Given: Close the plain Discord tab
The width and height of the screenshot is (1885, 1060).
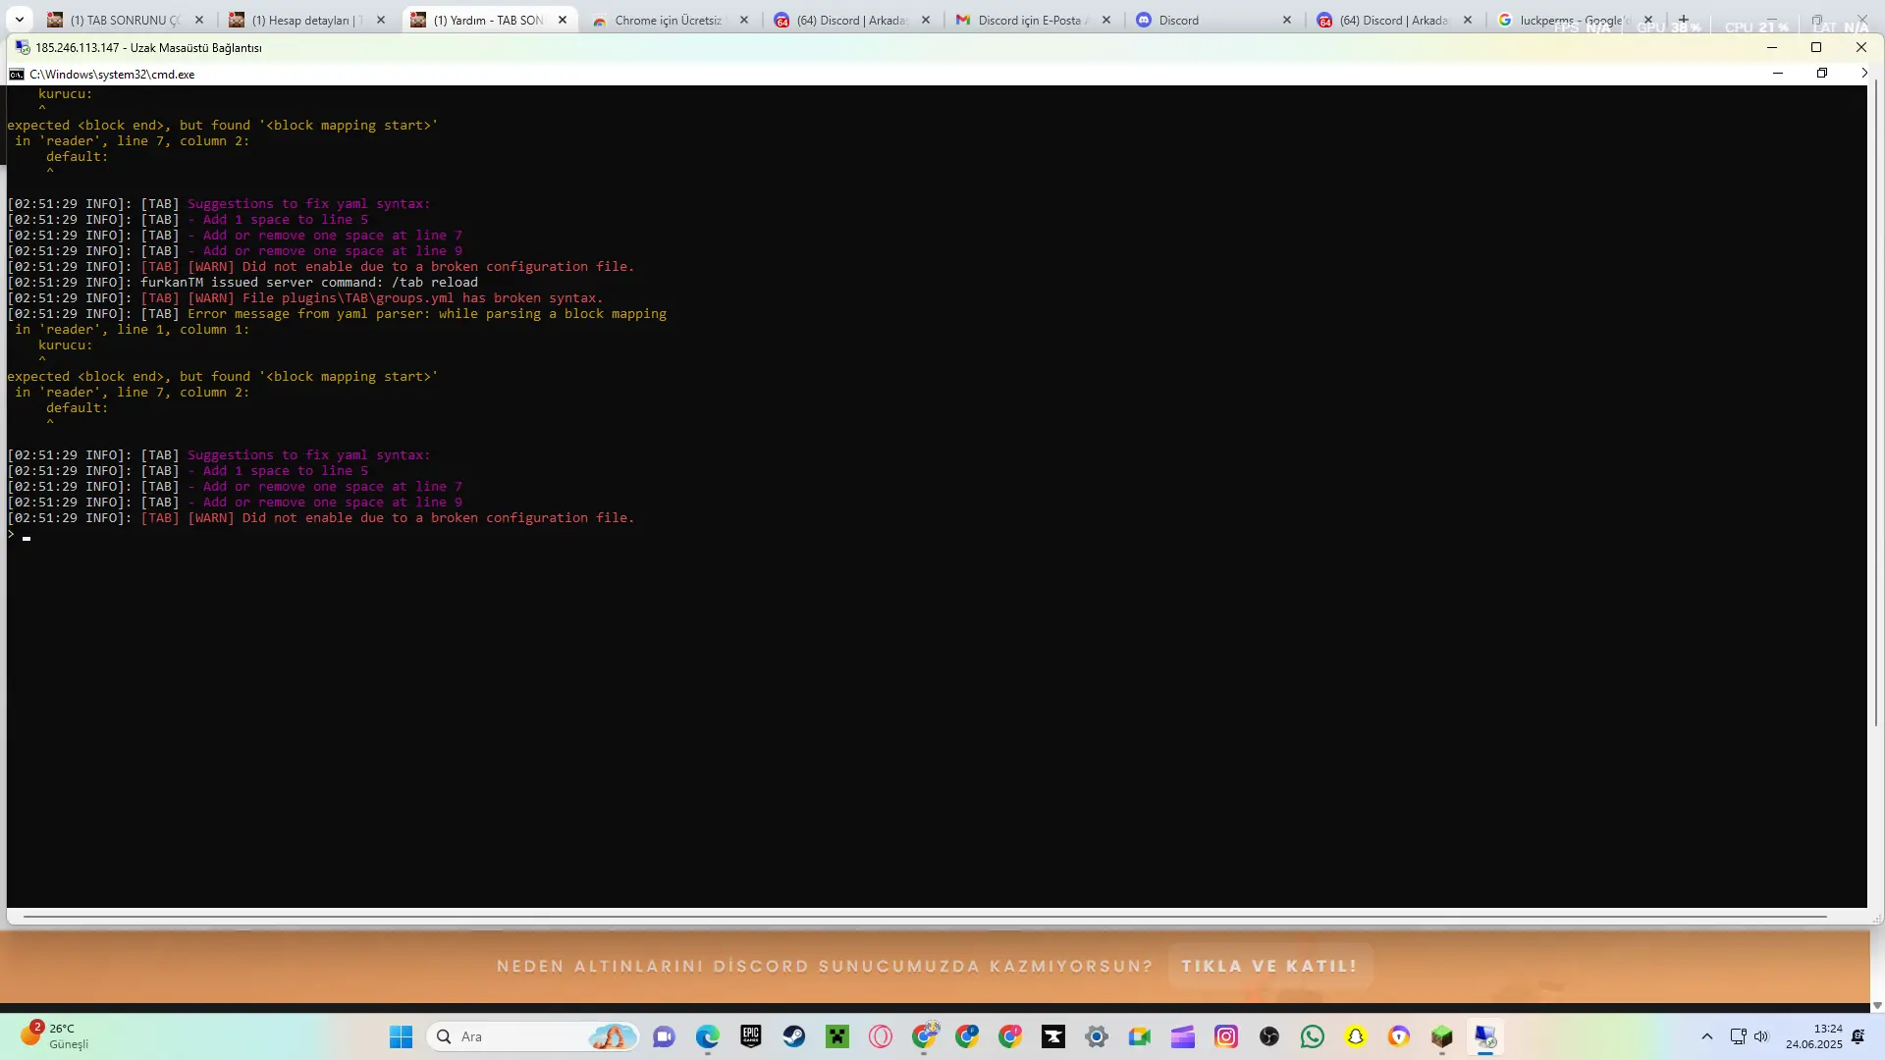Looking at the screenshot, I should pyautogui.click(x=1287, y=20).
